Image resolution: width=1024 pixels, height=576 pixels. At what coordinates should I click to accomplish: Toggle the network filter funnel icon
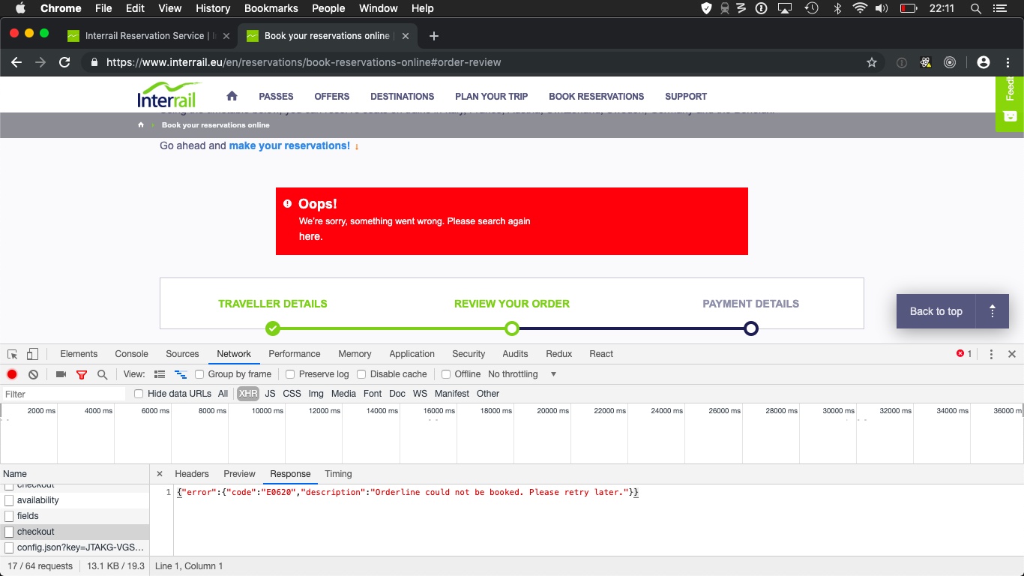82,374
